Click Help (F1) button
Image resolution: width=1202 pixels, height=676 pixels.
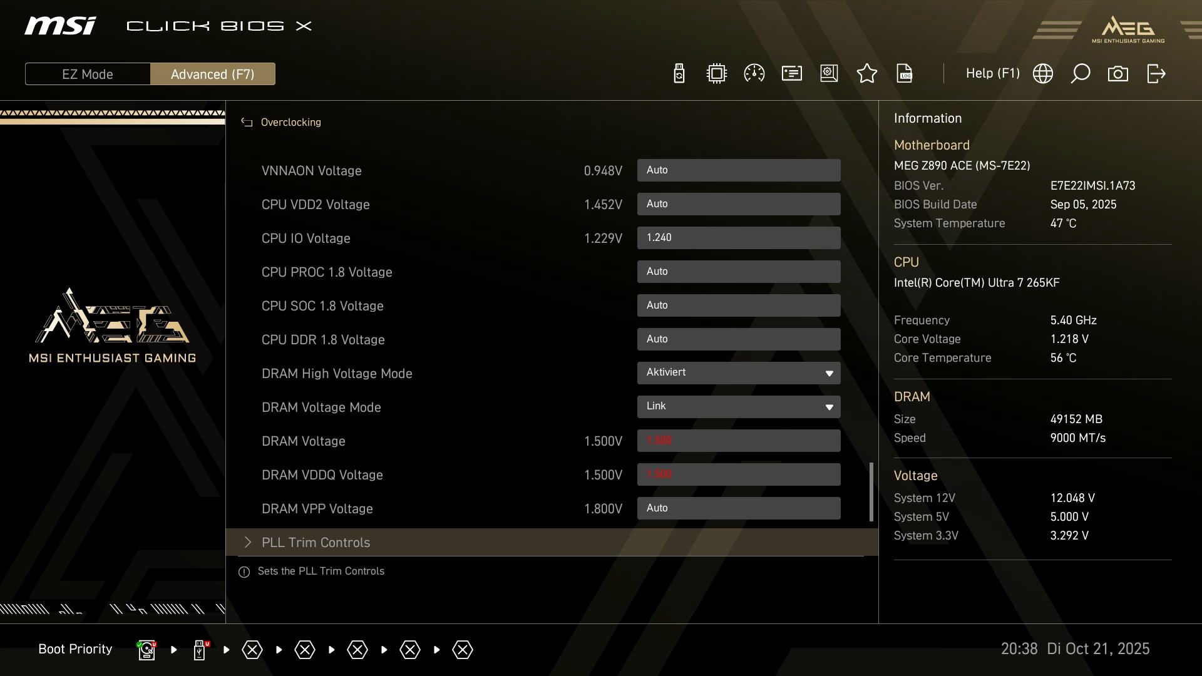tap(992, 74)
